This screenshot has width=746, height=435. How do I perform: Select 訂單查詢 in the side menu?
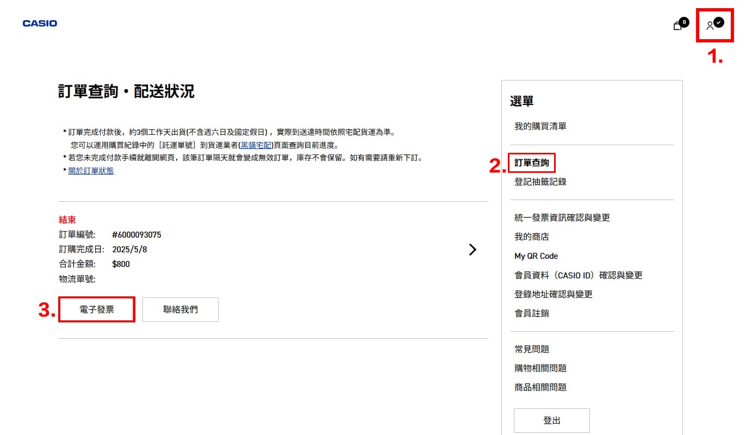point(532,163)
